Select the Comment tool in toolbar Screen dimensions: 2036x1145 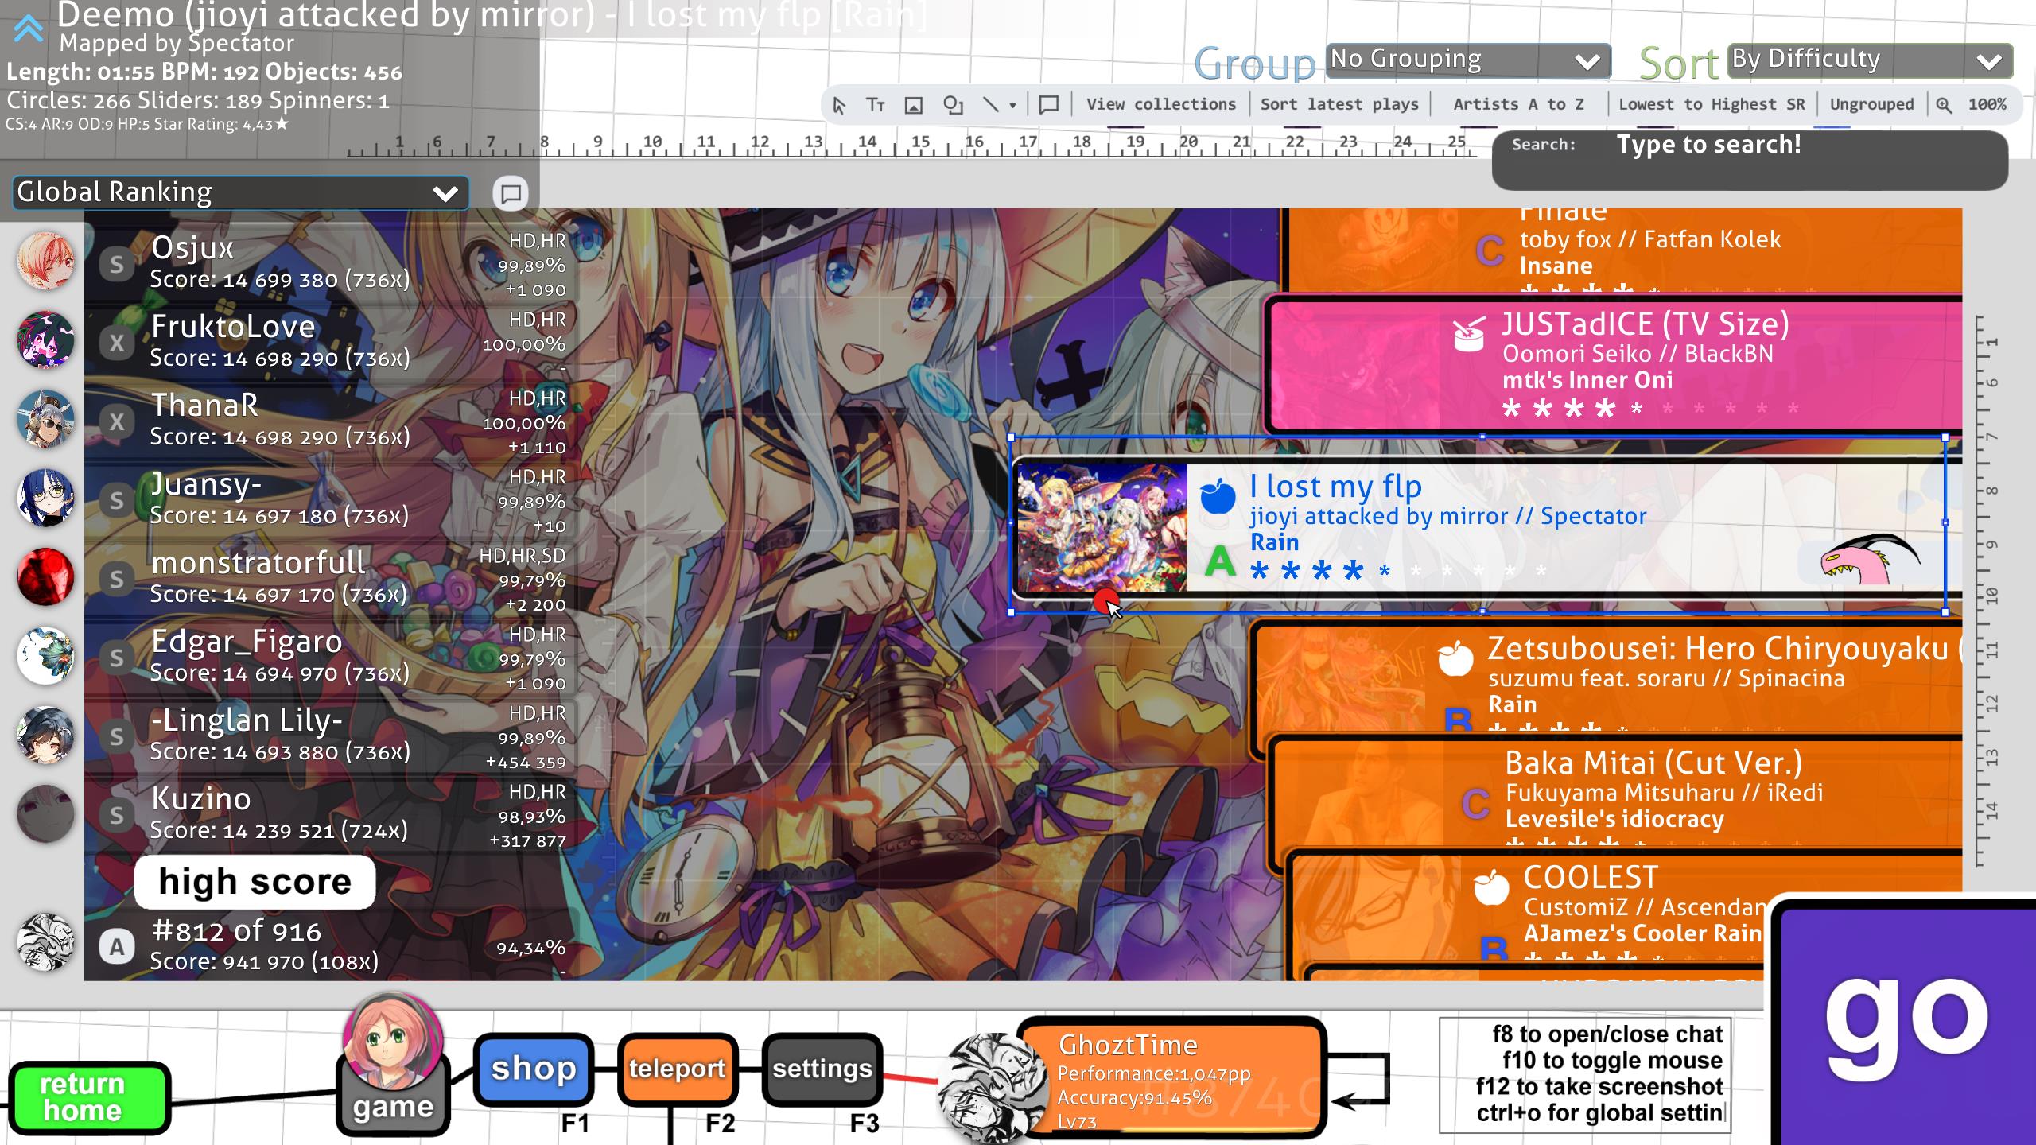1049,105
